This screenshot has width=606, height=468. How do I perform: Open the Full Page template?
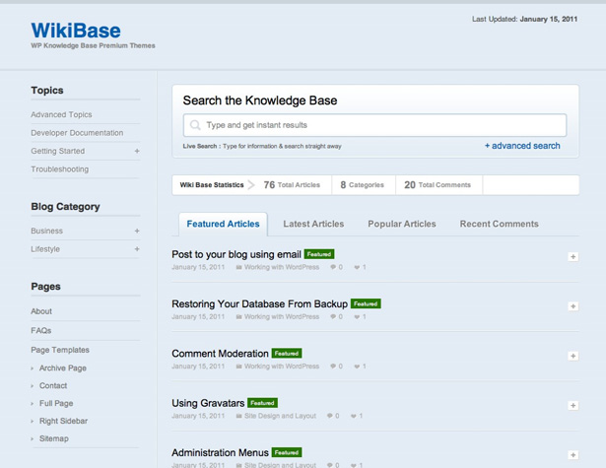pyautogui.click(x=56, y=403)
